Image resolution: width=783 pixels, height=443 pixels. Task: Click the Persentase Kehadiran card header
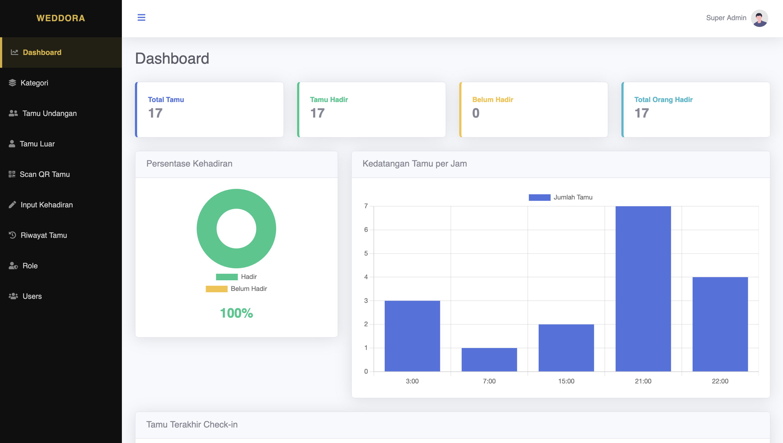pyautogui.click(x=236, y=164)
